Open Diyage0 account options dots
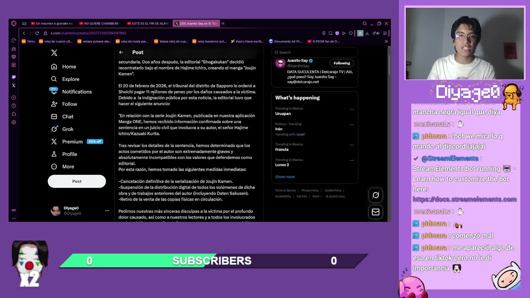 (x=107, y=211)
